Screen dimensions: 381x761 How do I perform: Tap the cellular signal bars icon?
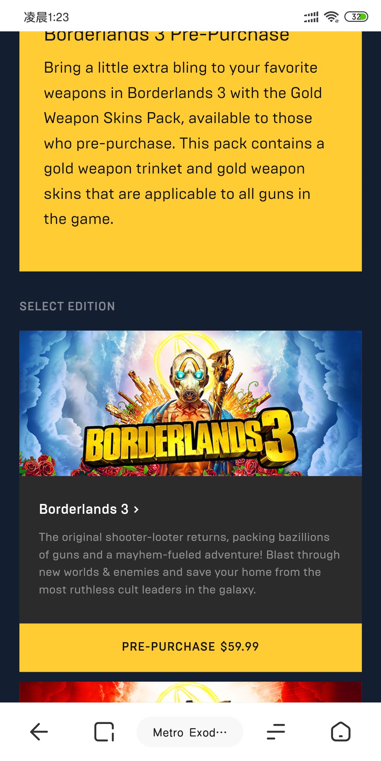[311, 17]
